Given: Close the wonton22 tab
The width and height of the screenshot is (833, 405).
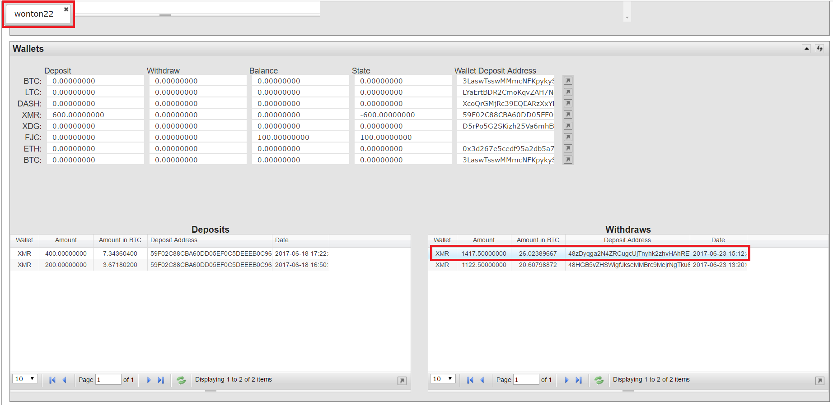Looking at the screenshot, I should (x=66, y=9).
